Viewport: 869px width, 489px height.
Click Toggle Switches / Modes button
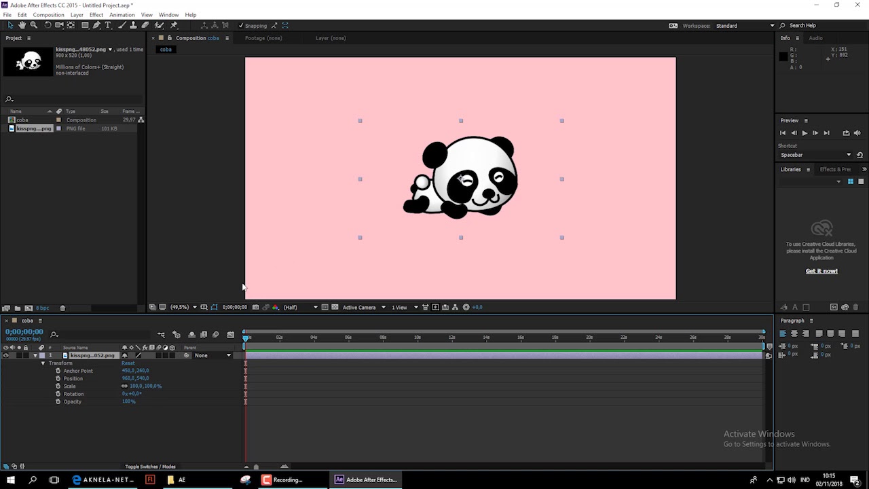(150, 467)
